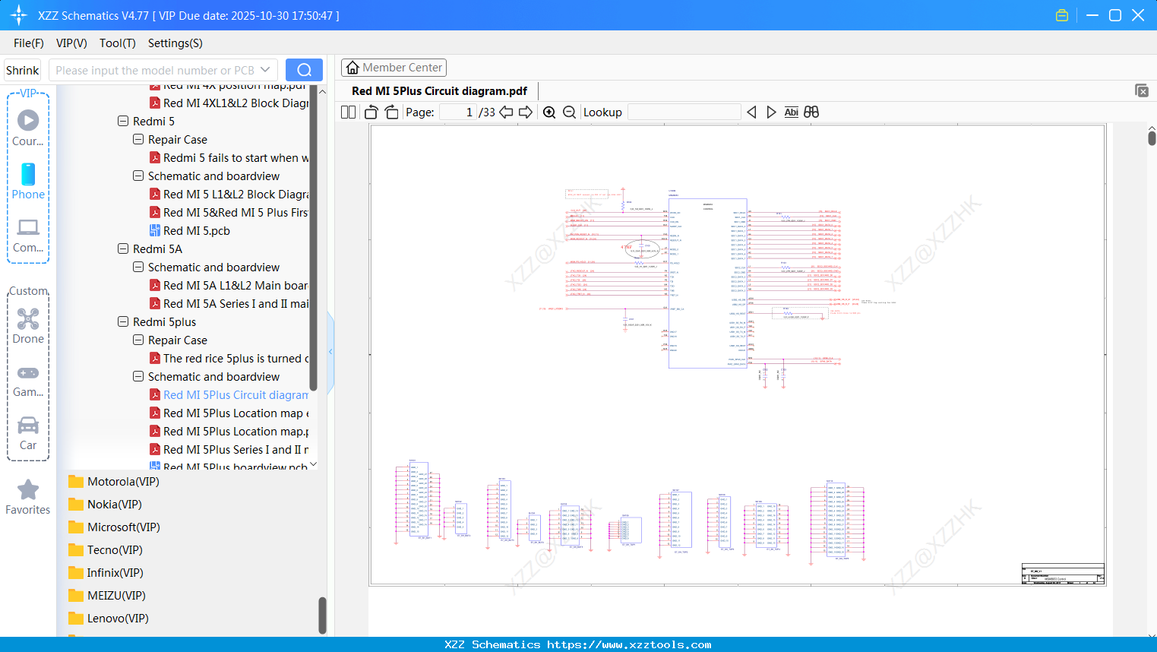1157x652 pixels.
Task: Open the model number dropdown arrow
Action: tap(265, 70)
